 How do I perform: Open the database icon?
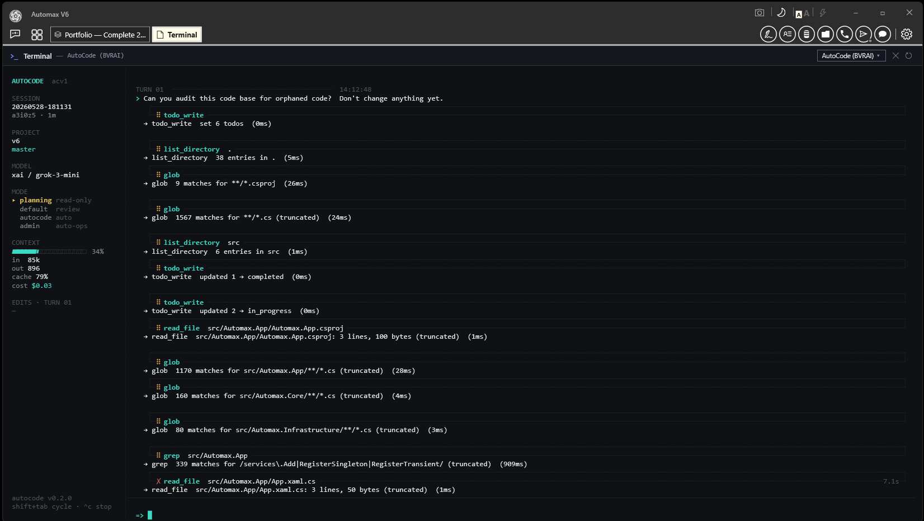click(x=807, y=34)
